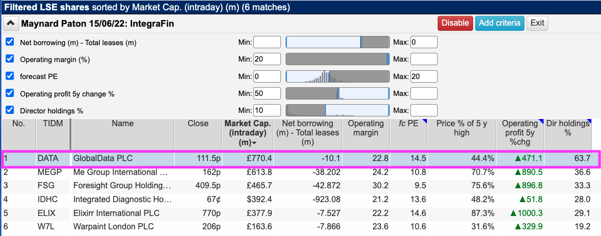This screenshot has width=601, height=236.
Task: Click Min field of forecast PE
Action: [267, 76]
